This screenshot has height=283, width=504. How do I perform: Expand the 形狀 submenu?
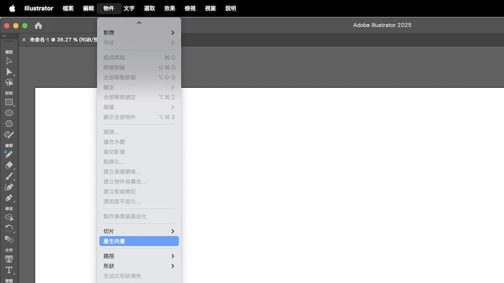139,266
